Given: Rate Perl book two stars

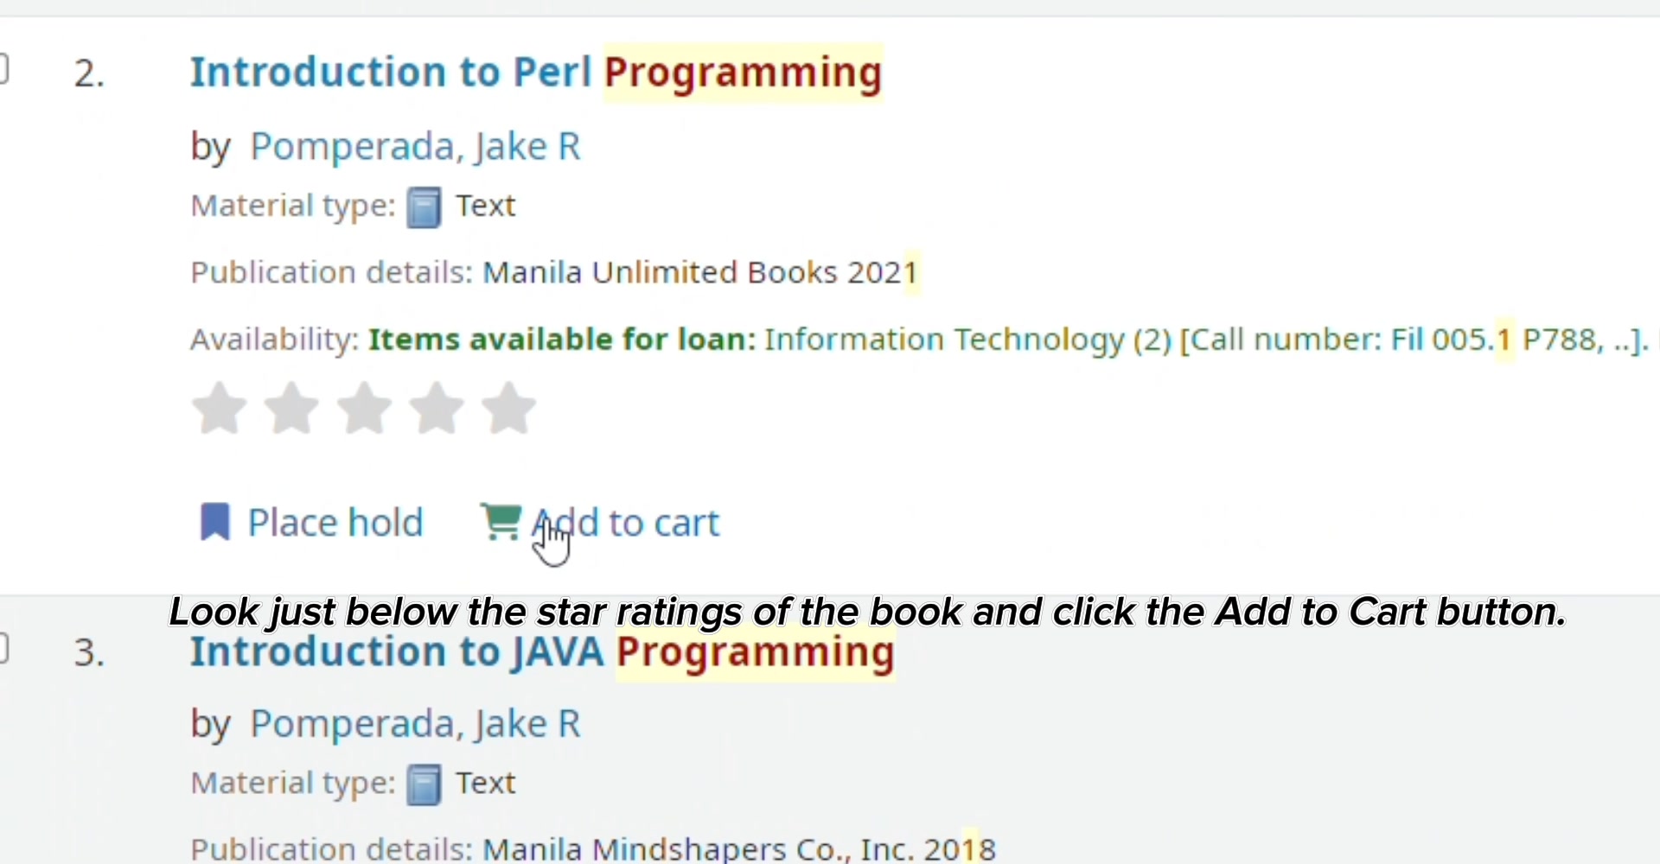Looking at the screenshot, I should [x=292, y=408].
